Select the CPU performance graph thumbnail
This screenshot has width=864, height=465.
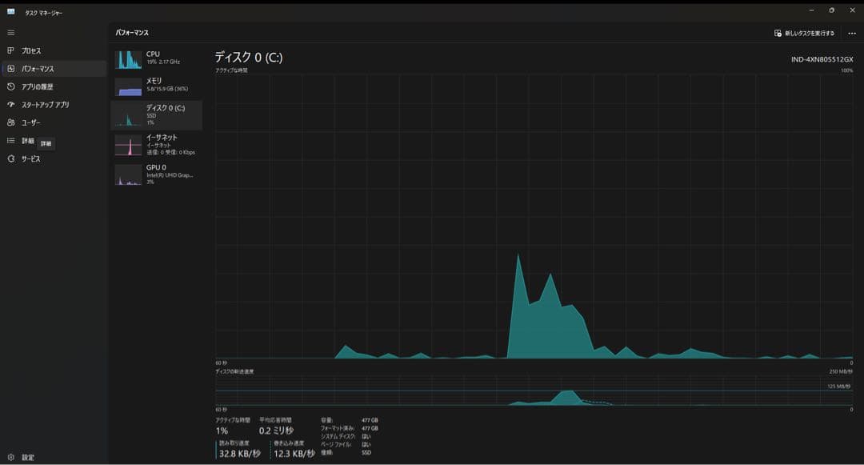tap(128, 60)
